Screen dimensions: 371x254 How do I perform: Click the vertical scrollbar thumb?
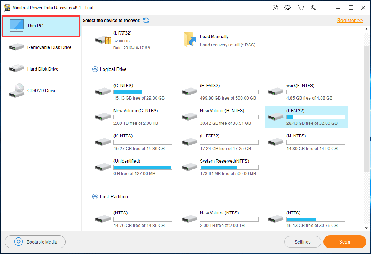pyautogui.click(x=366, y=109)
